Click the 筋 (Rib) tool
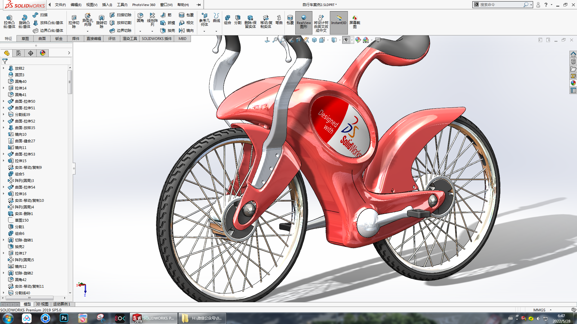The height and width of the screenshot is (324, 577). [x=166, y=15]
